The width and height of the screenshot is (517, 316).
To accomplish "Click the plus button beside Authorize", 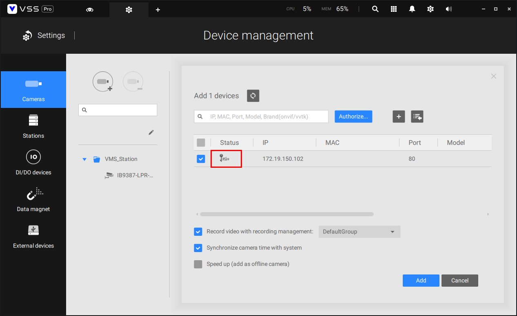I will (399, 116).
